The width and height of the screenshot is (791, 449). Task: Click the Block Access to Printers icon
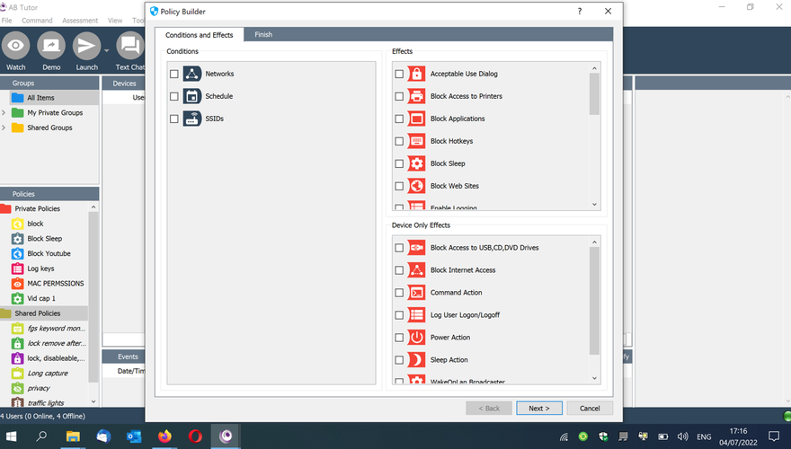(x=417, y=96)
